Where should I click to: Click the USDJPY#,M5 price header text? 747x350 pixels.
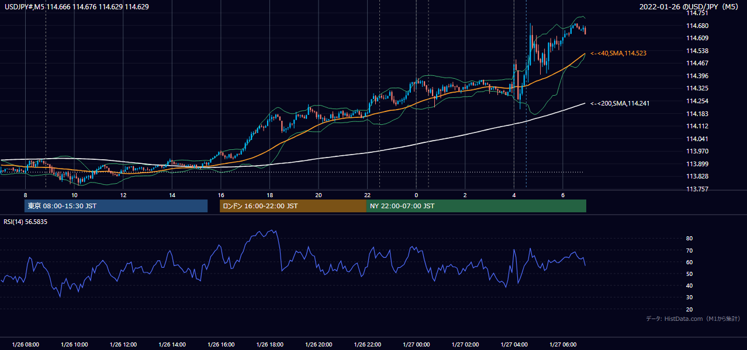[x=76, y=7]
